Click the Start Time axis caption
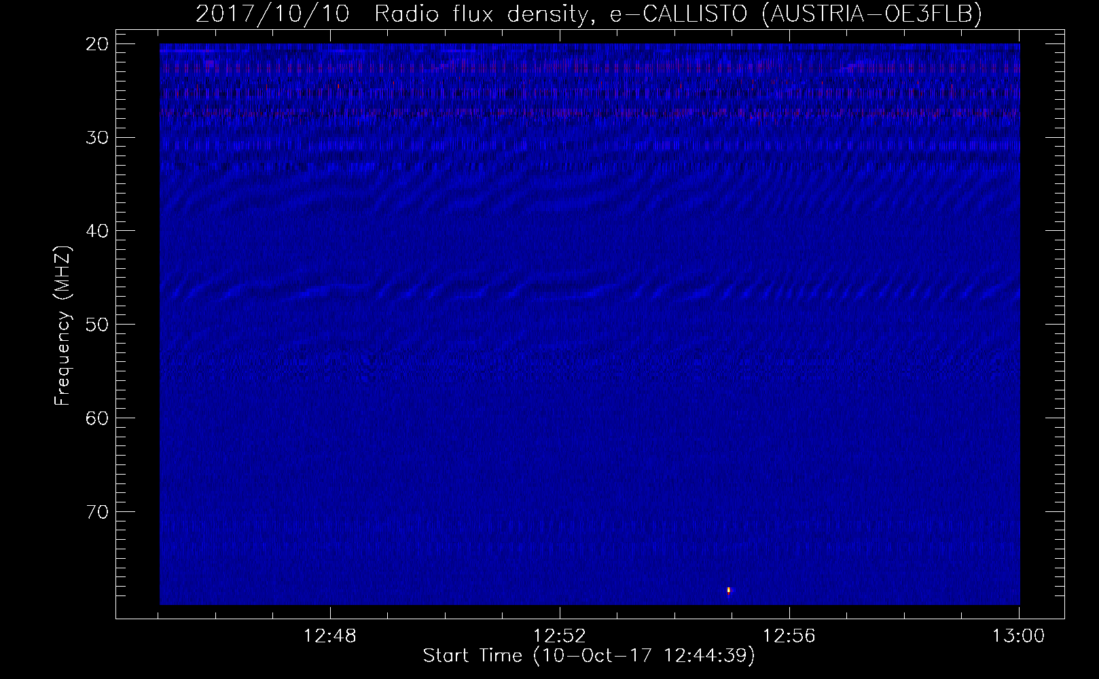Viewport: 1099px width, 679px height. 589,656
